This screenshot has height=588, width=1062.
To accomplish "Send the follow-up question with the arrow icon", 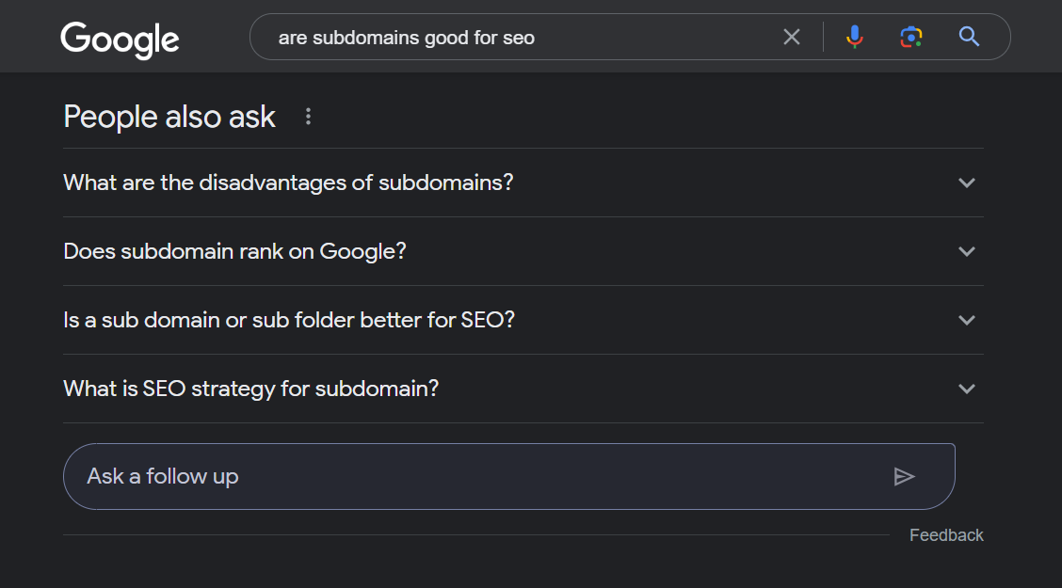I will tap(904, 476).
